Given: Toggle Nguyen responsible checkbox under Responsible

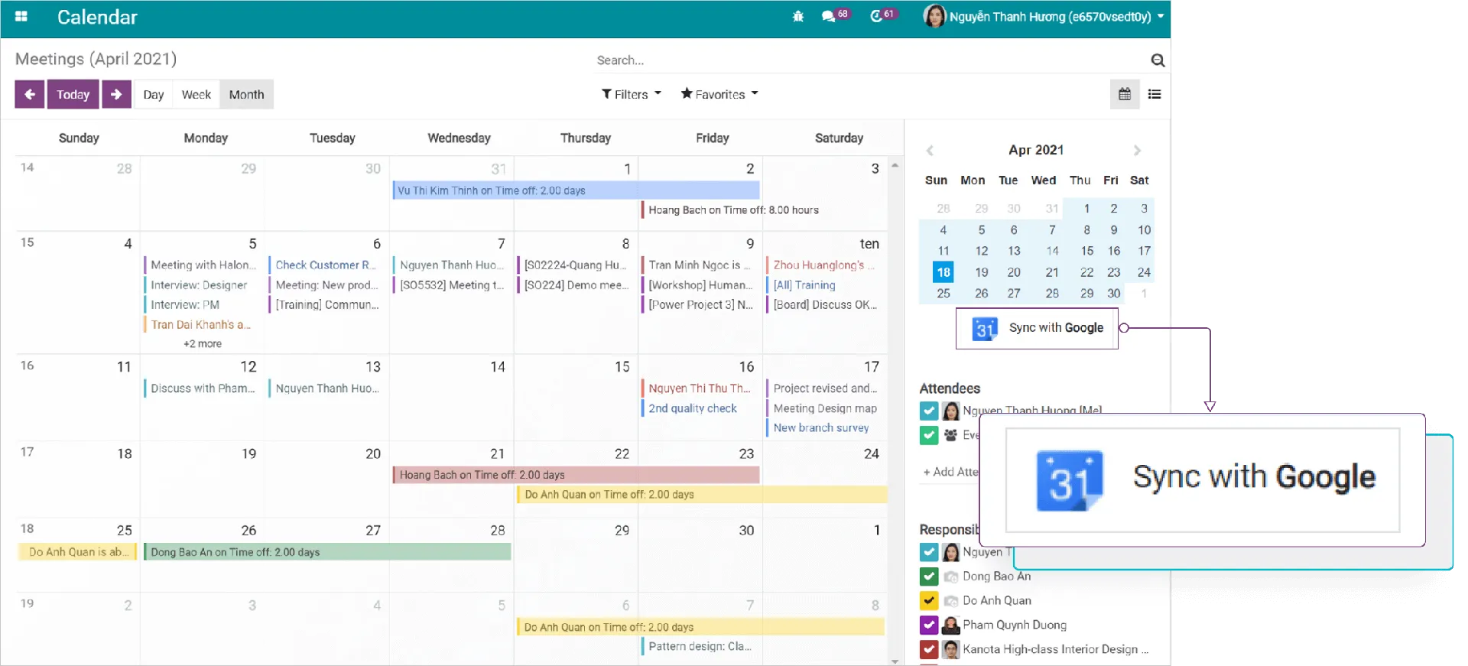Looking at the screenshot, I should coord(929,552).
